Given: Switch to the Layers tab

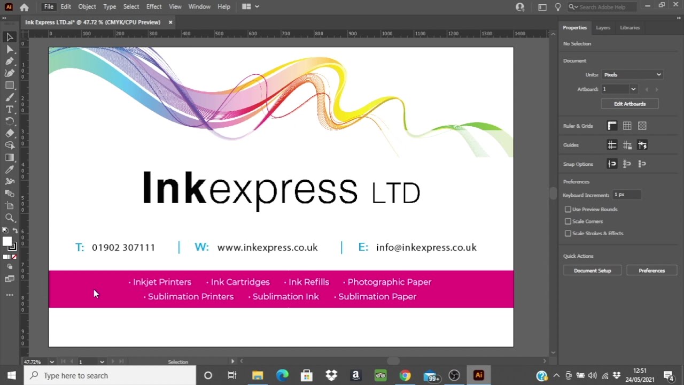Looking at the screenshot, I should click(x=603, y=27).
